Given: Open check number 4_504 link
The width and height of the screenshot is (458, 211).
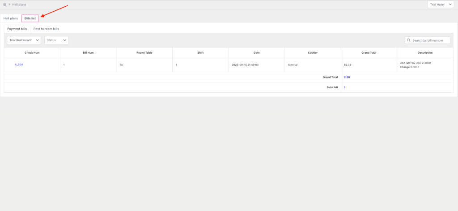Looking at the screenshot, I should [19, 65].
